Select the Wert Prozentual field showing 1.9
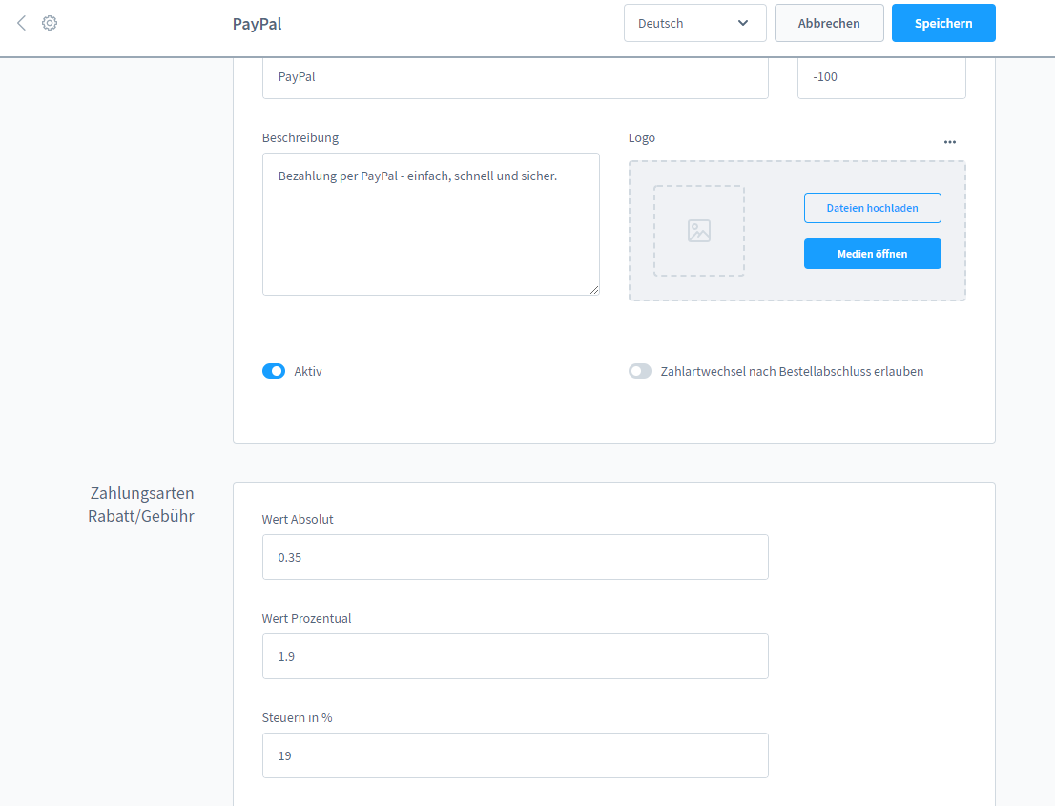 (515, 656)
